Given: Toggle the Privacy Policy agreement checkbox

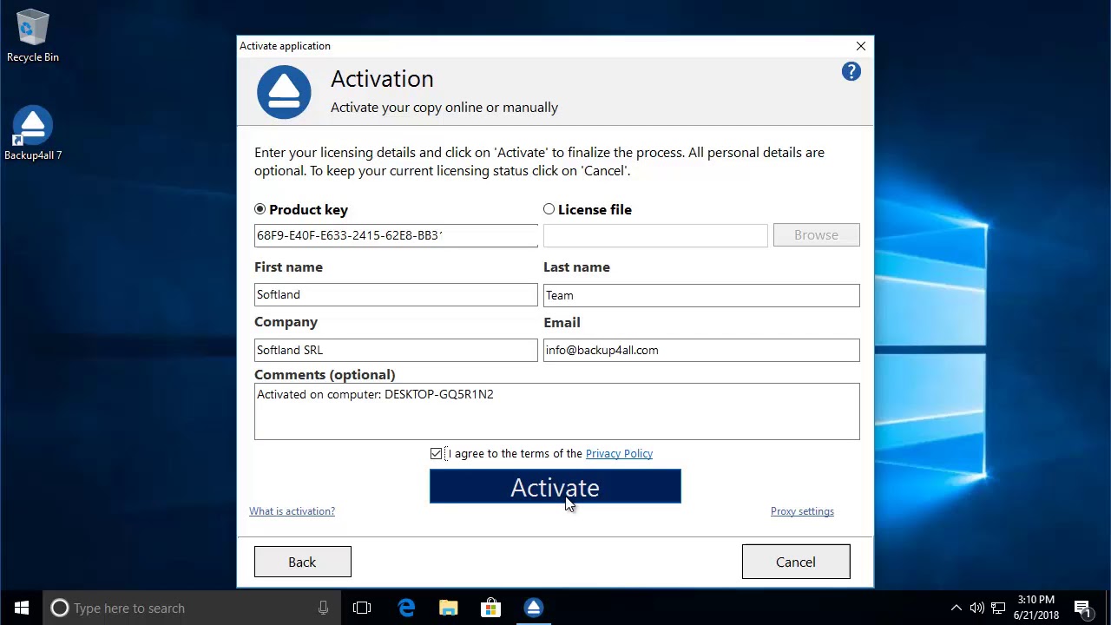Looking at the screenshot, I should click(436, 454).
